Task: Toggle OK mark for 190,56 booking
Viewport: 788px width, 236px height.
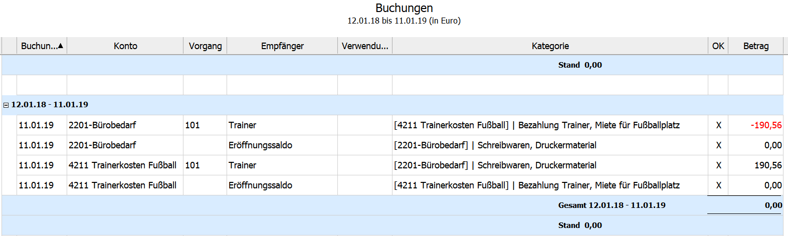Action: tap(718, 165)
